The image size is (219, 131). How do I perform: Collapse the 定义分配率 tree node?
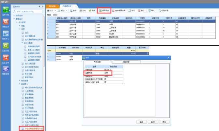tap(22, 43)
